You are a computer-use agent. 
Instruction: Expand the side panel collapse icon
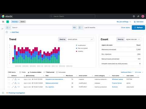click(x=2, y=29)
